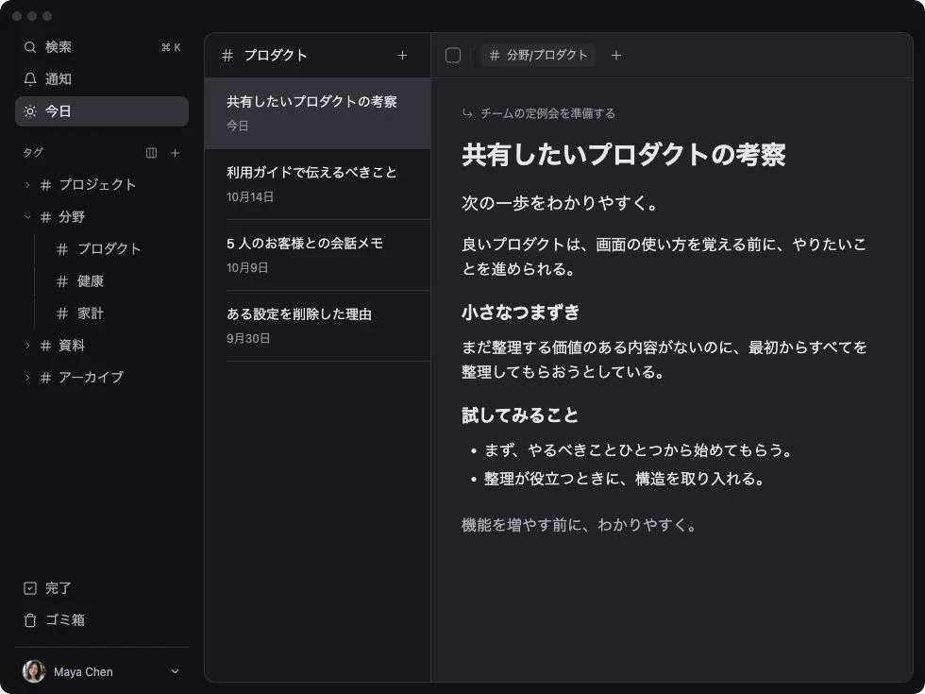Open the 検索 search field
The image size is (925, 694).
tap(102, 47)
